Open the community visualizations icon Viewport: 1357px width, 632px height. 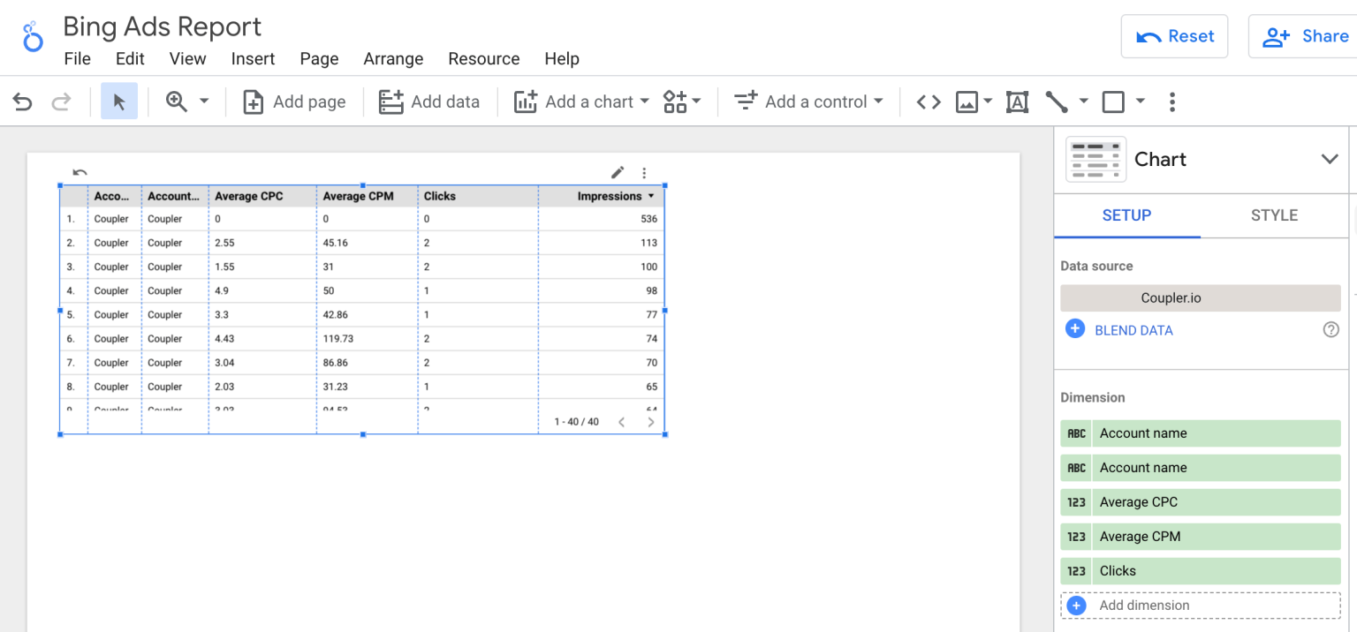[677, 102]
